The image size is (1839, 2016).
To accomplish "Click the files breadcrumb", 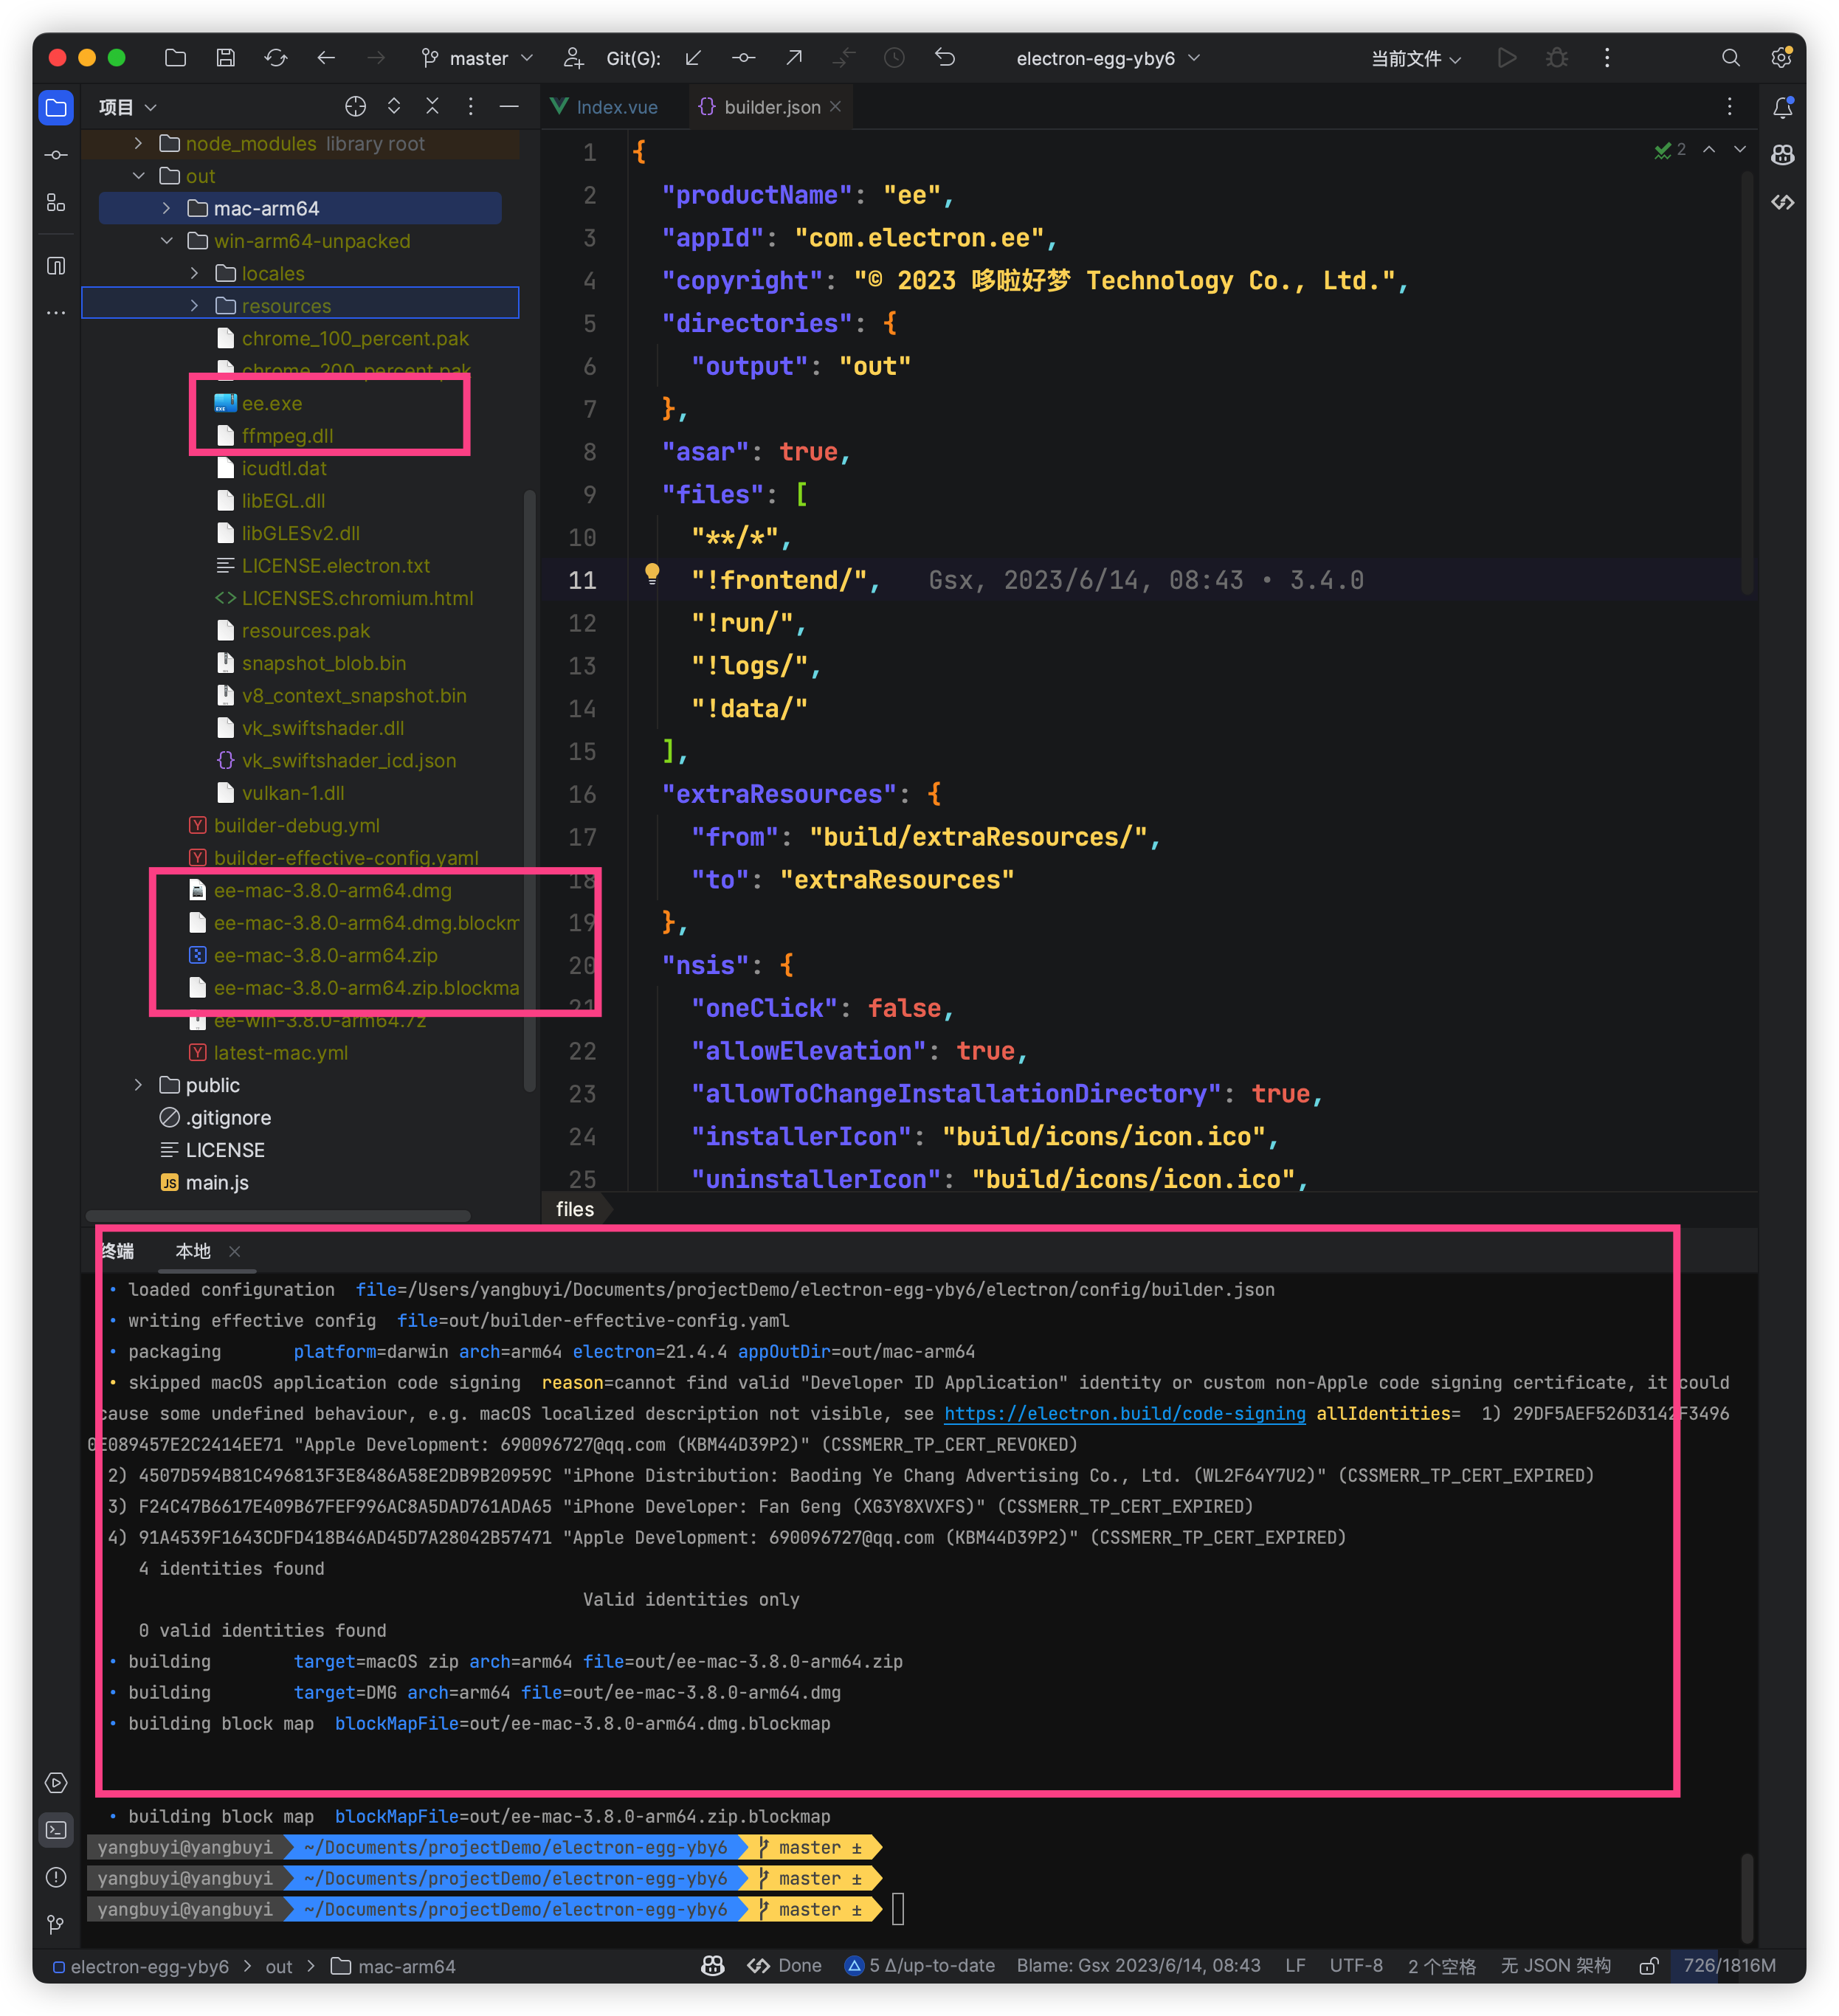I will click(575, 1209).
